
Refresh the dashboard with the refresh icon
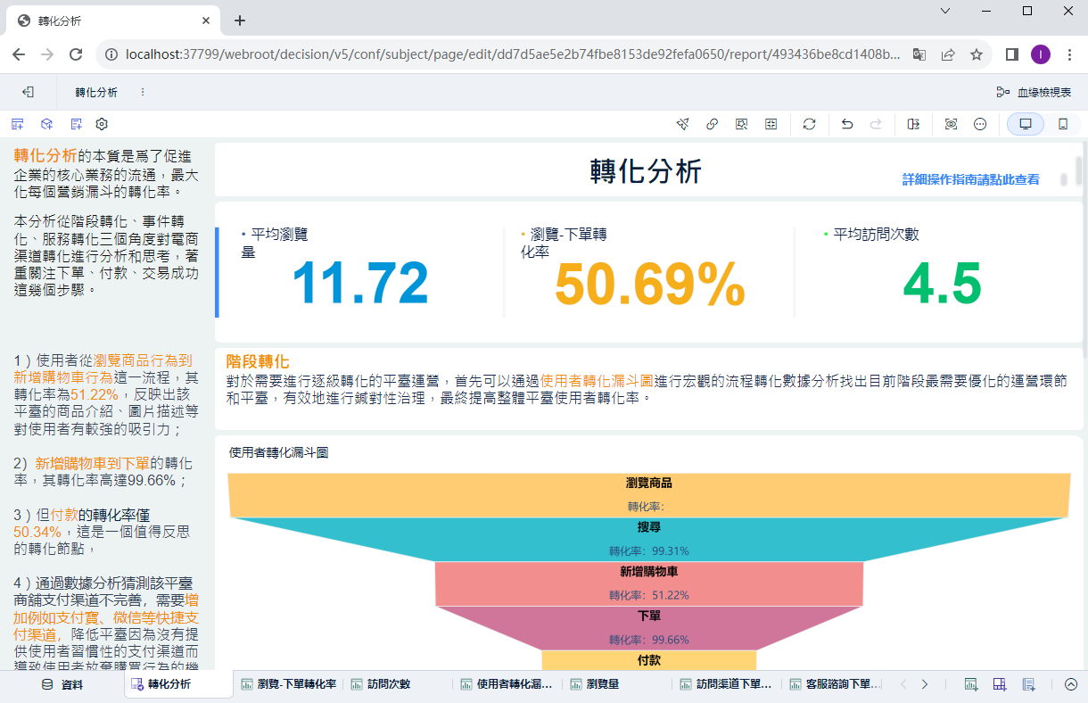click(809, 124)
